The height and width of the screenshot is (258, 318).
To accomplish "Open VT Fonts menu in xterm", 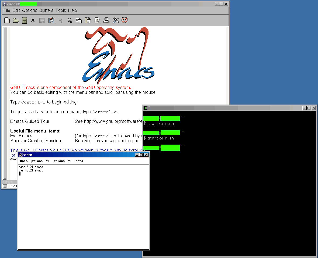I will point(75,161).
